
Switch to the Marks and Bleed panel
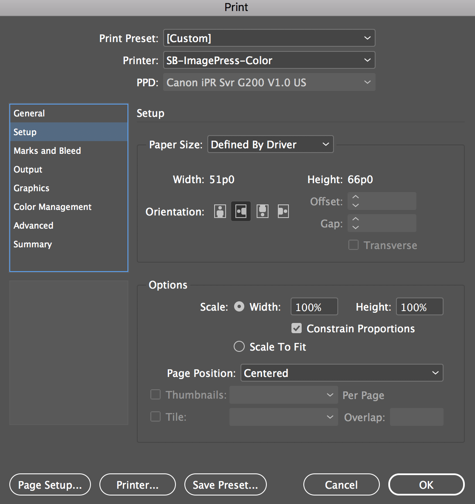(x=47, y=150)
